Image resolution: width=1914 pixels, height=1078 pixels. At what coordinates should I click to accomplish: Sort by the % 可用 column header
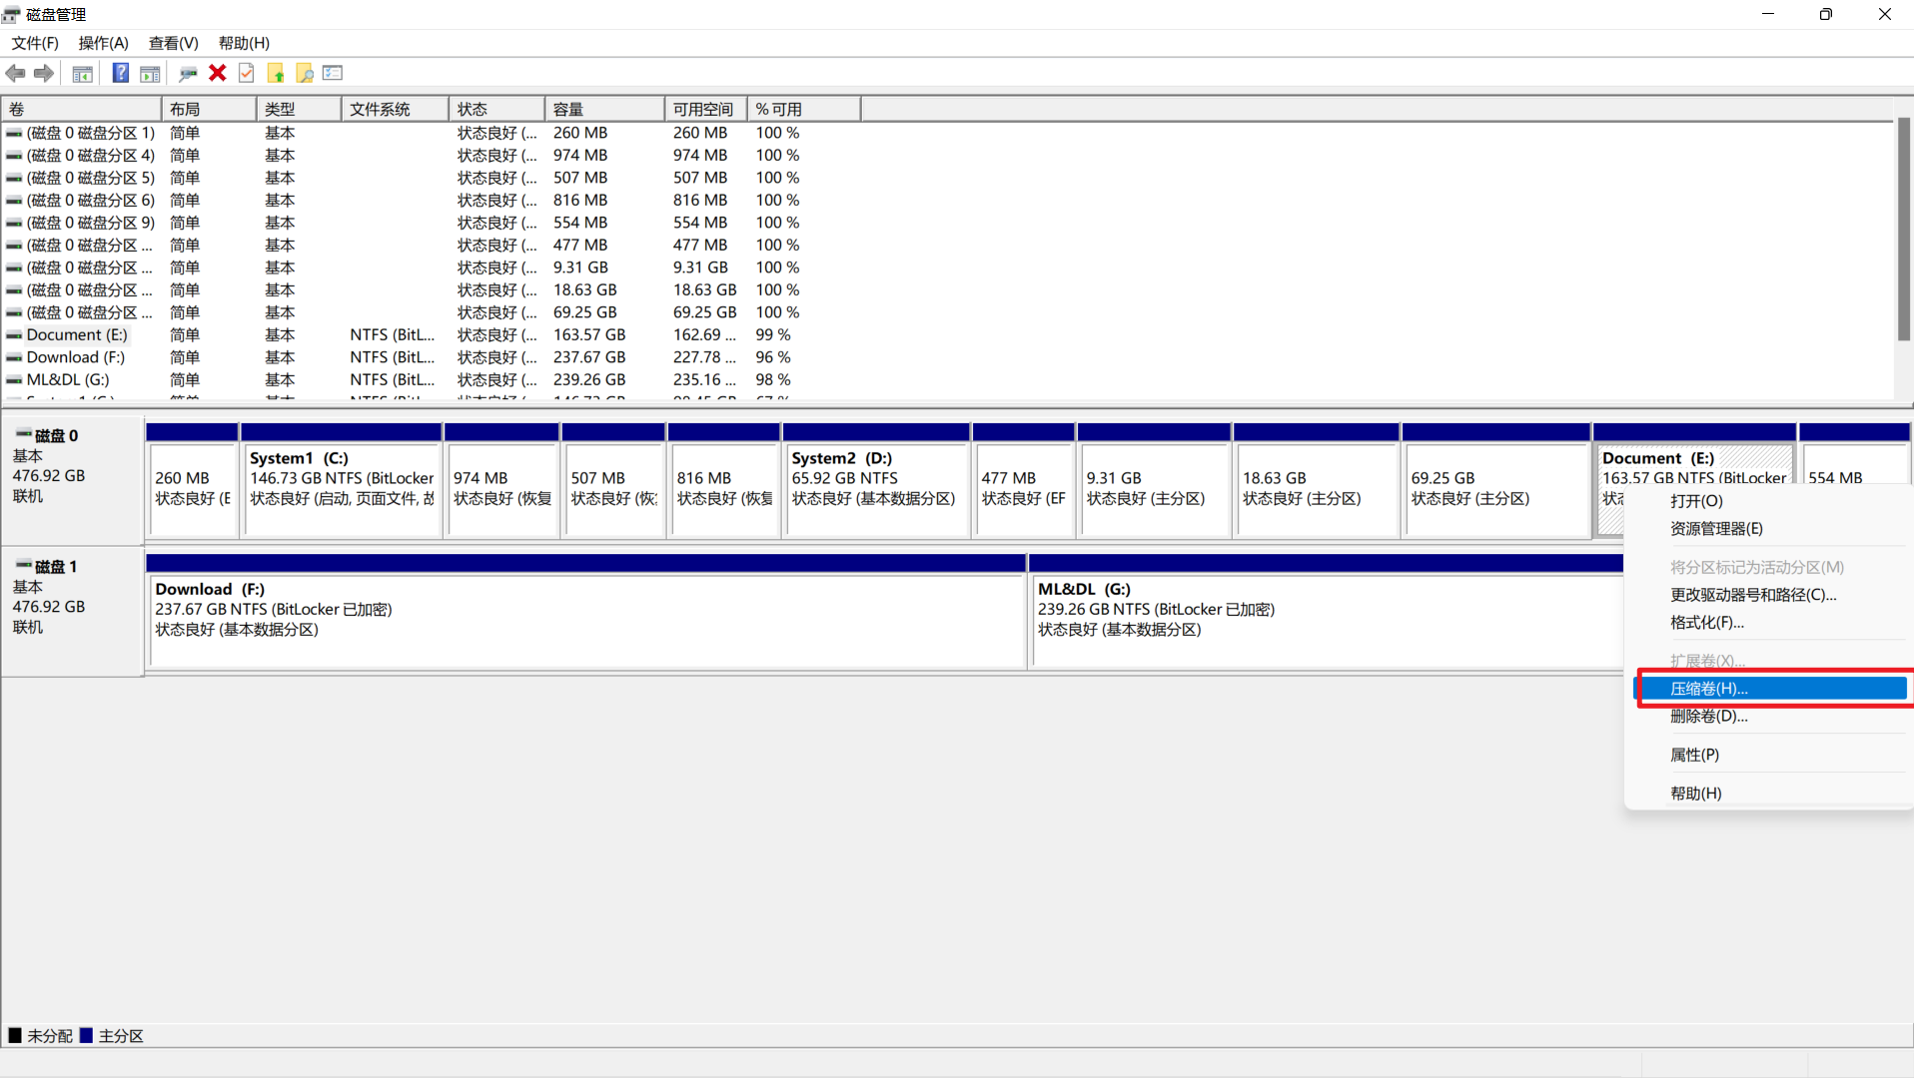coord(803,109)
